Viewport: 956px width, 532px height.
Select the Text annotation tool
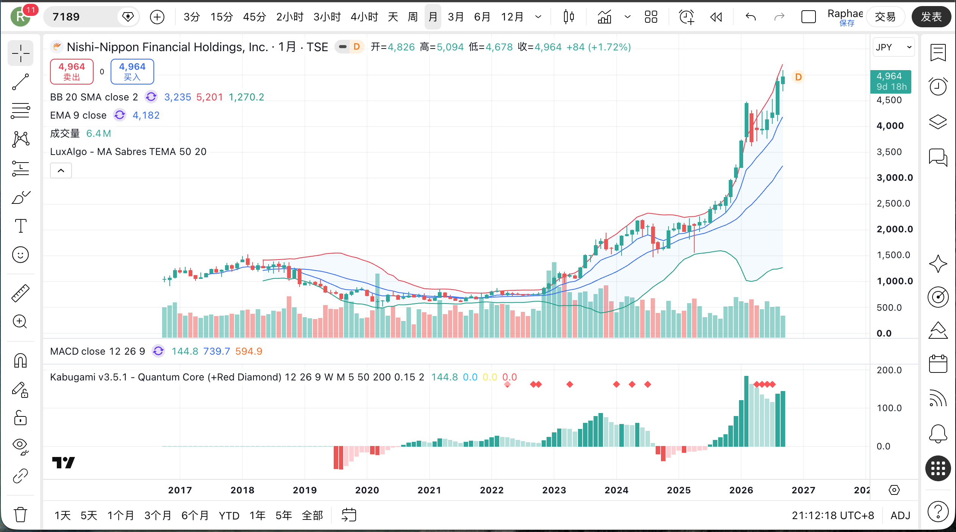[20, 226]
